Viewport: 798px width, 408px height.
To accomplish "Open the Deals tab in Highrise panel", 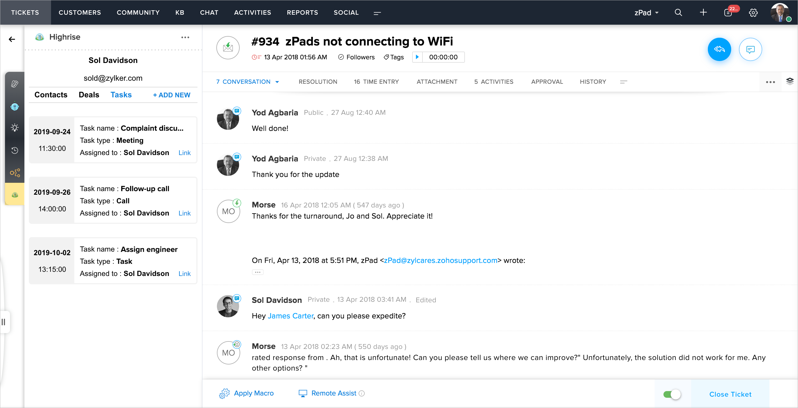I will 88,95.
